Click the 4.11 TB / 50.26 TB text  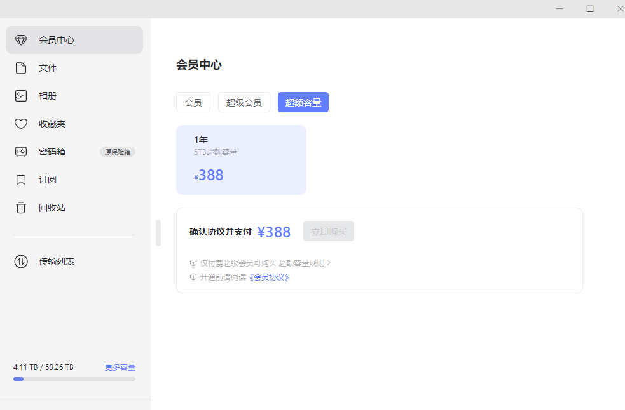point(43,367)
